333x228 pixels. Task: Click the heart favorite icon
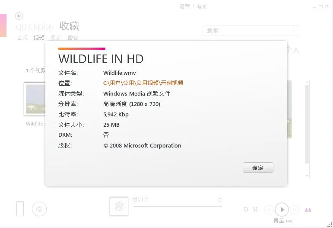tap(220, 200)
